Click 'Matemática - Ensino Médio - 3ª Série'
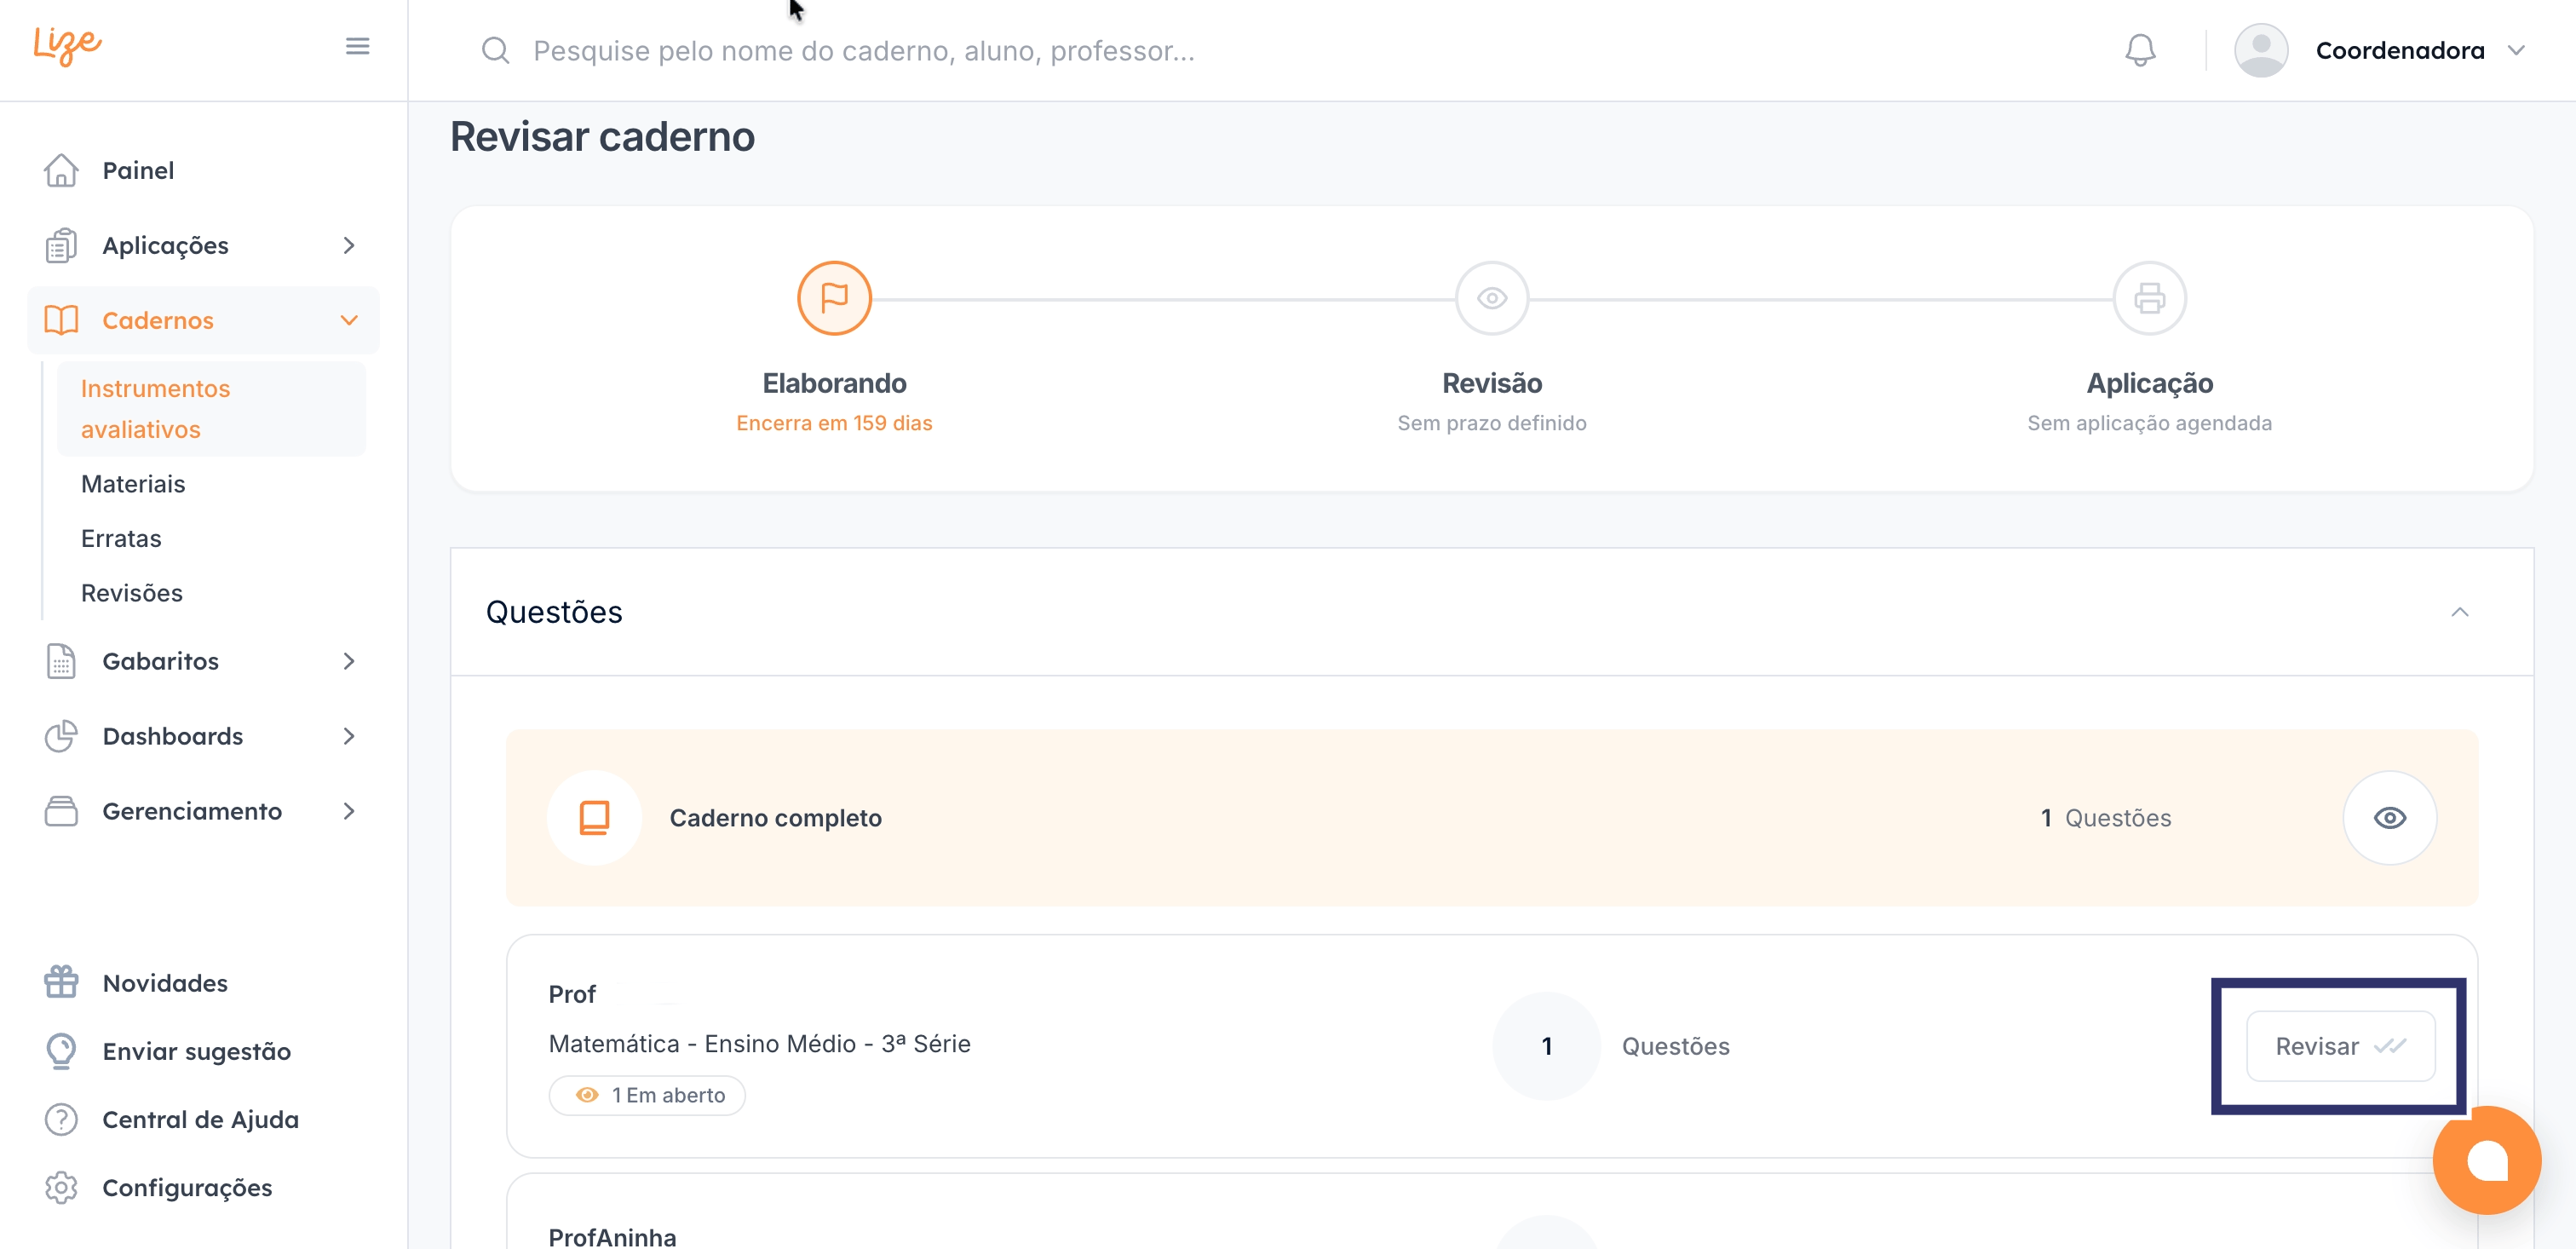The width and height of the screenshot is (2576, 1249). tap(760, 1043)
